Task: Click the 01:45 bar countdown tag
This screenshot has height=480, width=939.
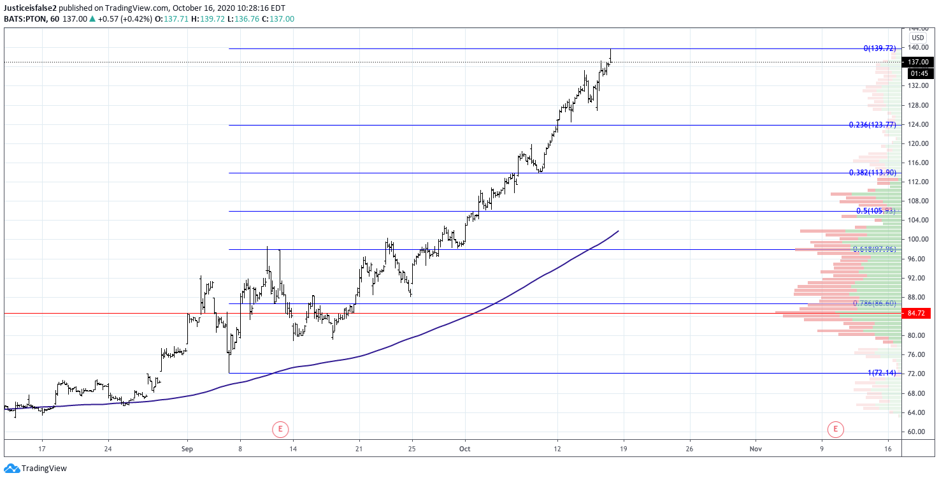Action: (x=920, y=73)
